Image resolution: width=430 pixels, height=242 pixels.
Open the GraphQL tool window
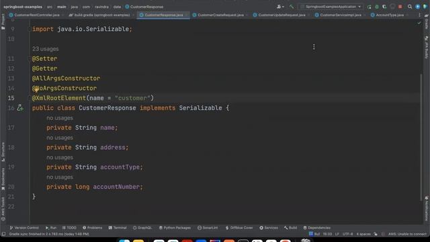(x=142, y=228)
